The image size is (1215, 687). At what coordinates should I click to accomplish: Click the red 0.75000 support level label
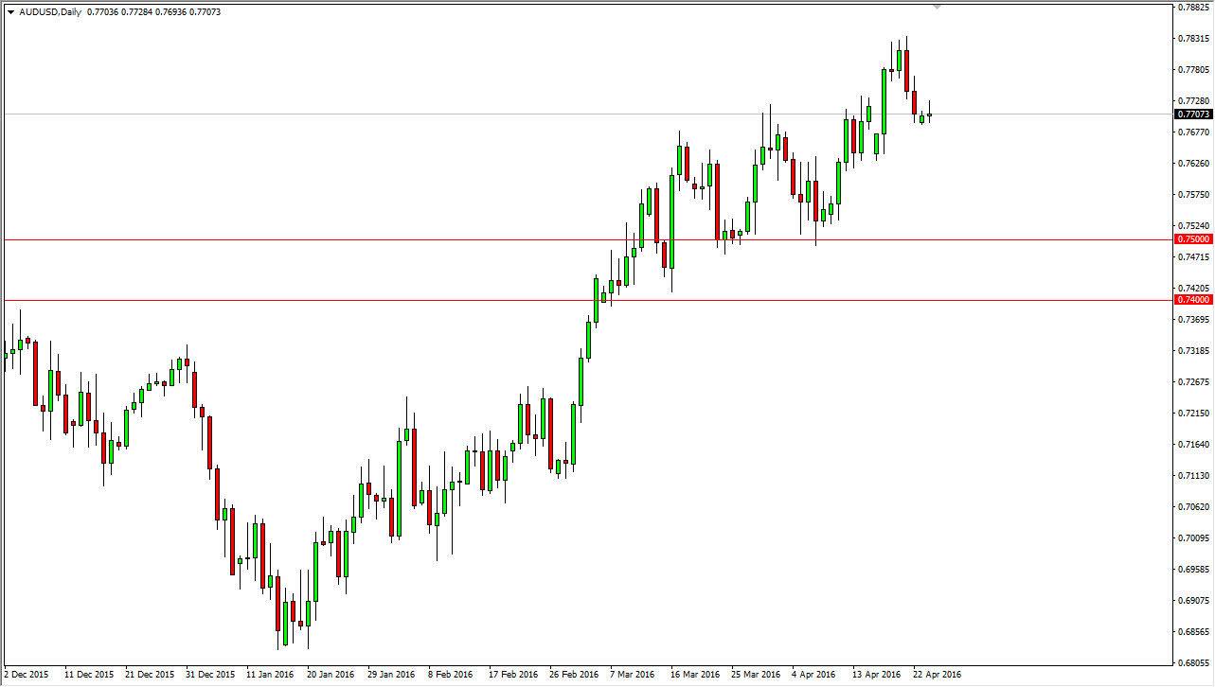coord(1191,239)
